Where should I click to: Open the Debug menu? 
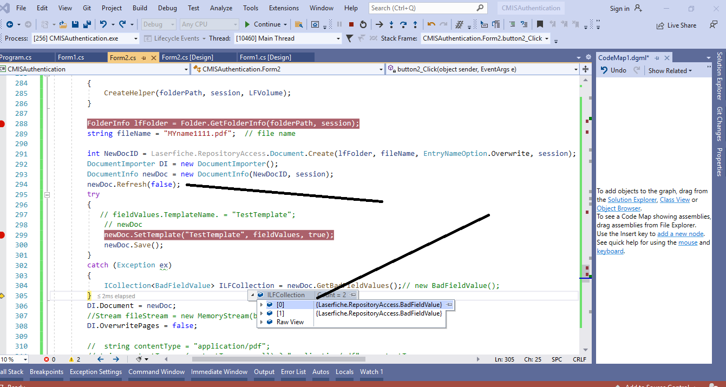pyautogui.click(x=167, y=8)
